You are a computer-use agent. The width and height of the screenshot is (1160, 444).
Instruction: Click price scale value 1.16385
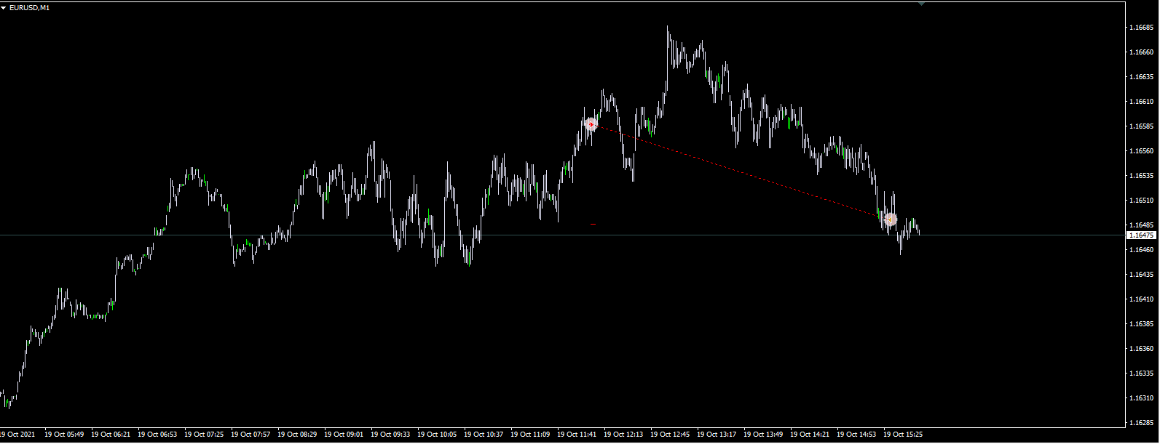pyautogui.click(x=1141, y=324)
